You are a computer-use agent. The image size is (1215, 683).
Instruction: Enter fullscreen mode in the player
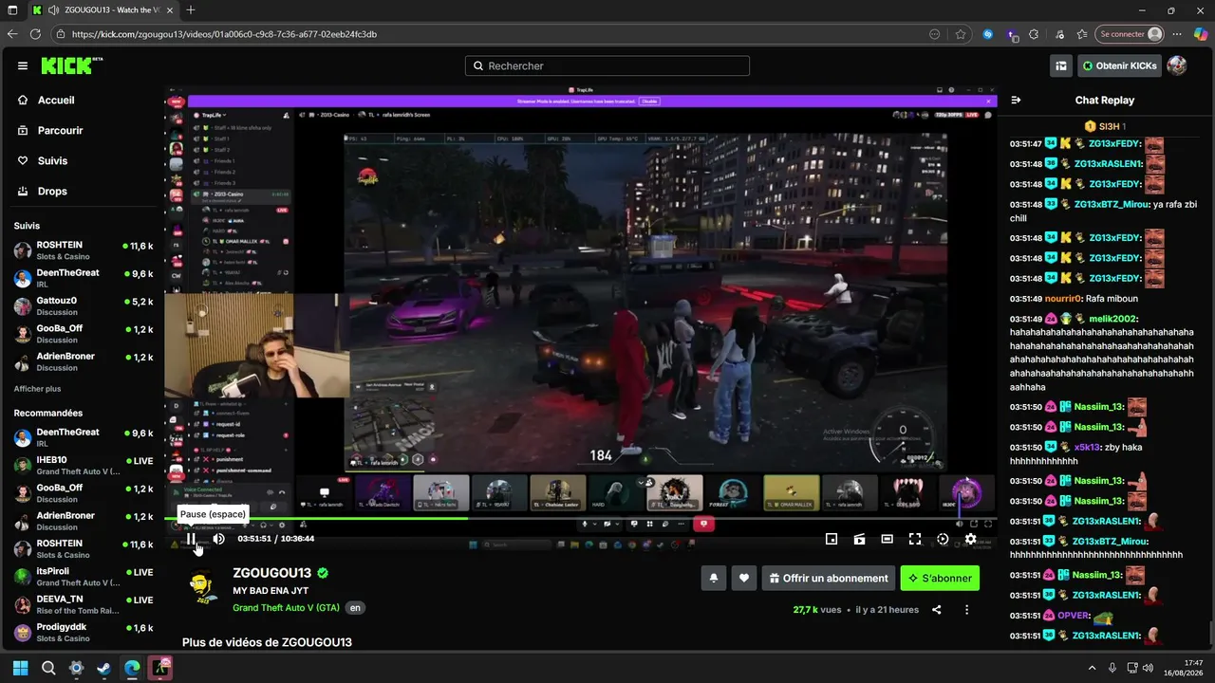pos(915,539)
